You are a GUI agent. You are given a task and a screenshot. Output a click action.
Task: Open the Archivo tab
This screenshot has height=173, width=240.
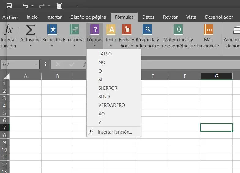tap(10, 17)
